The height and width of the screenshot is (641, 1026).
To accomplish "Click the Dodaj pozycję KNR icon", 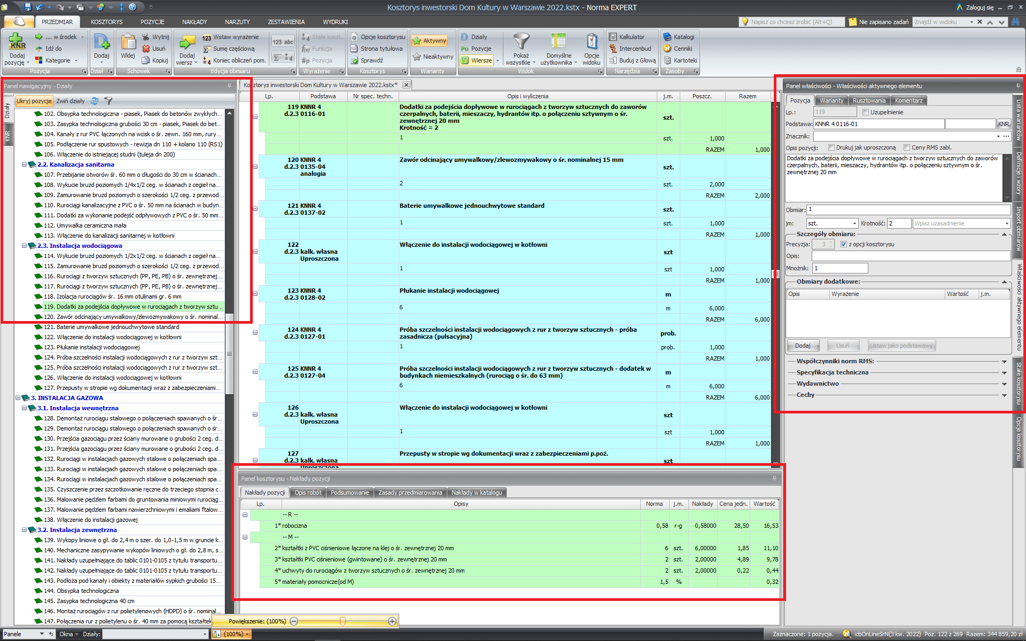I will tap(17, 42).
